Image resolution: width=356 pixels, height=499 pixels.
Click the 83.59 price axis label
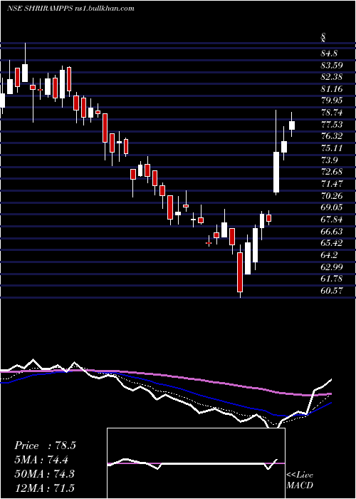[x=332, y=66]
